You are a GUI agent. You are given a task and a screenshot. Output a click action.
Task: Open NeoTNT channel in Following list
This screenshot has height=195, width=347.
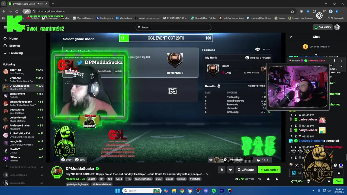23,151
